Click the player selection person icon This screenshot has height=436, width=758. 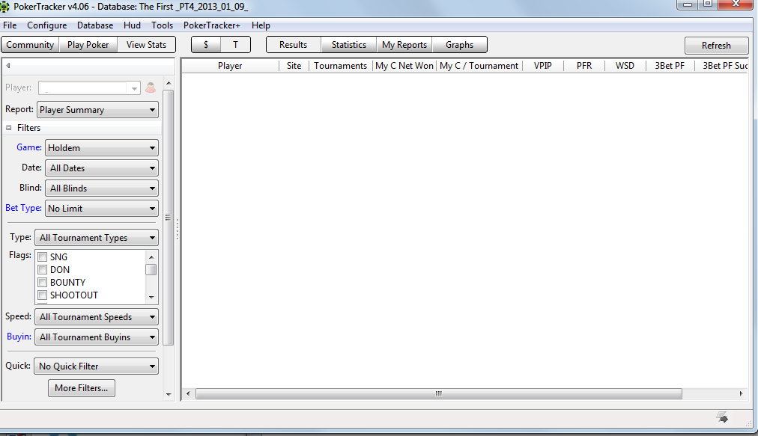pyautogui.click(x=151, y=87)
